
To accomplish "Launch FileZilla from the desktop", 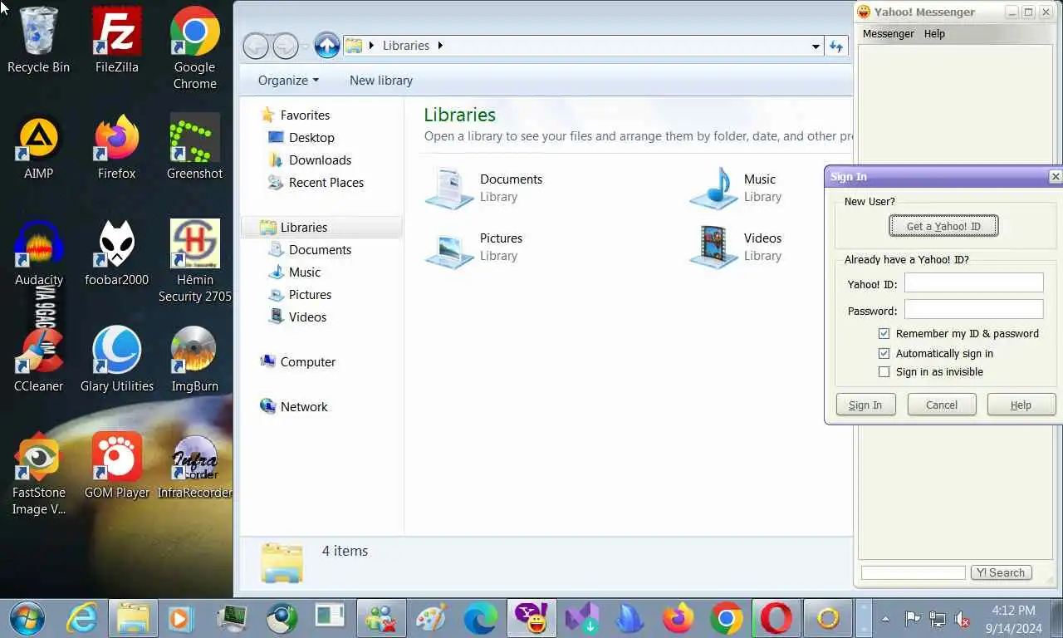I will [116, 40].
